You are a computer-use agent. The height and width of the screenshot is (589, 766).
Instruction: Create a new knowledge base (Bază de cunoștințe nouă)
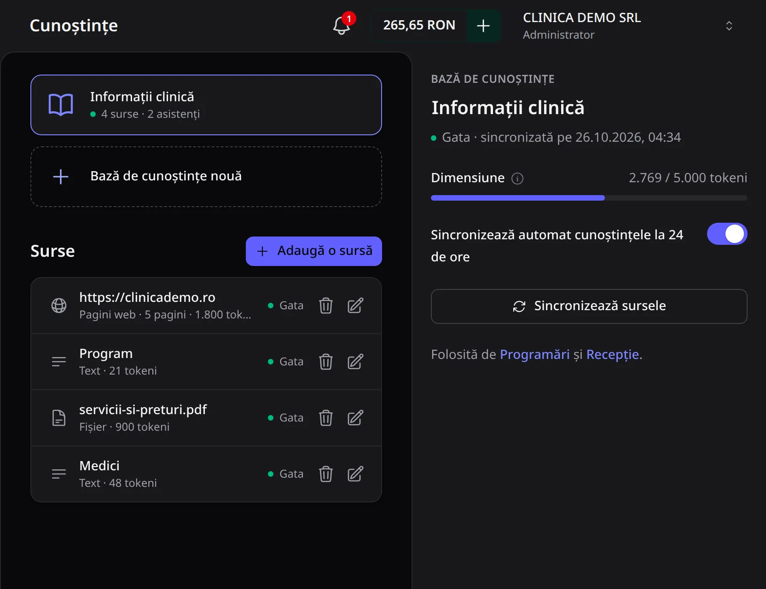[x=206, y=177]
